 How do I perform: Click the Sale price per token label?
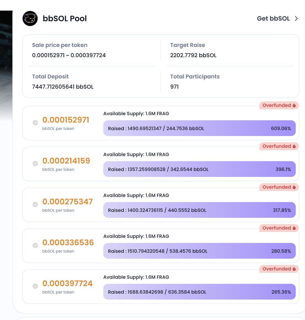60,45
